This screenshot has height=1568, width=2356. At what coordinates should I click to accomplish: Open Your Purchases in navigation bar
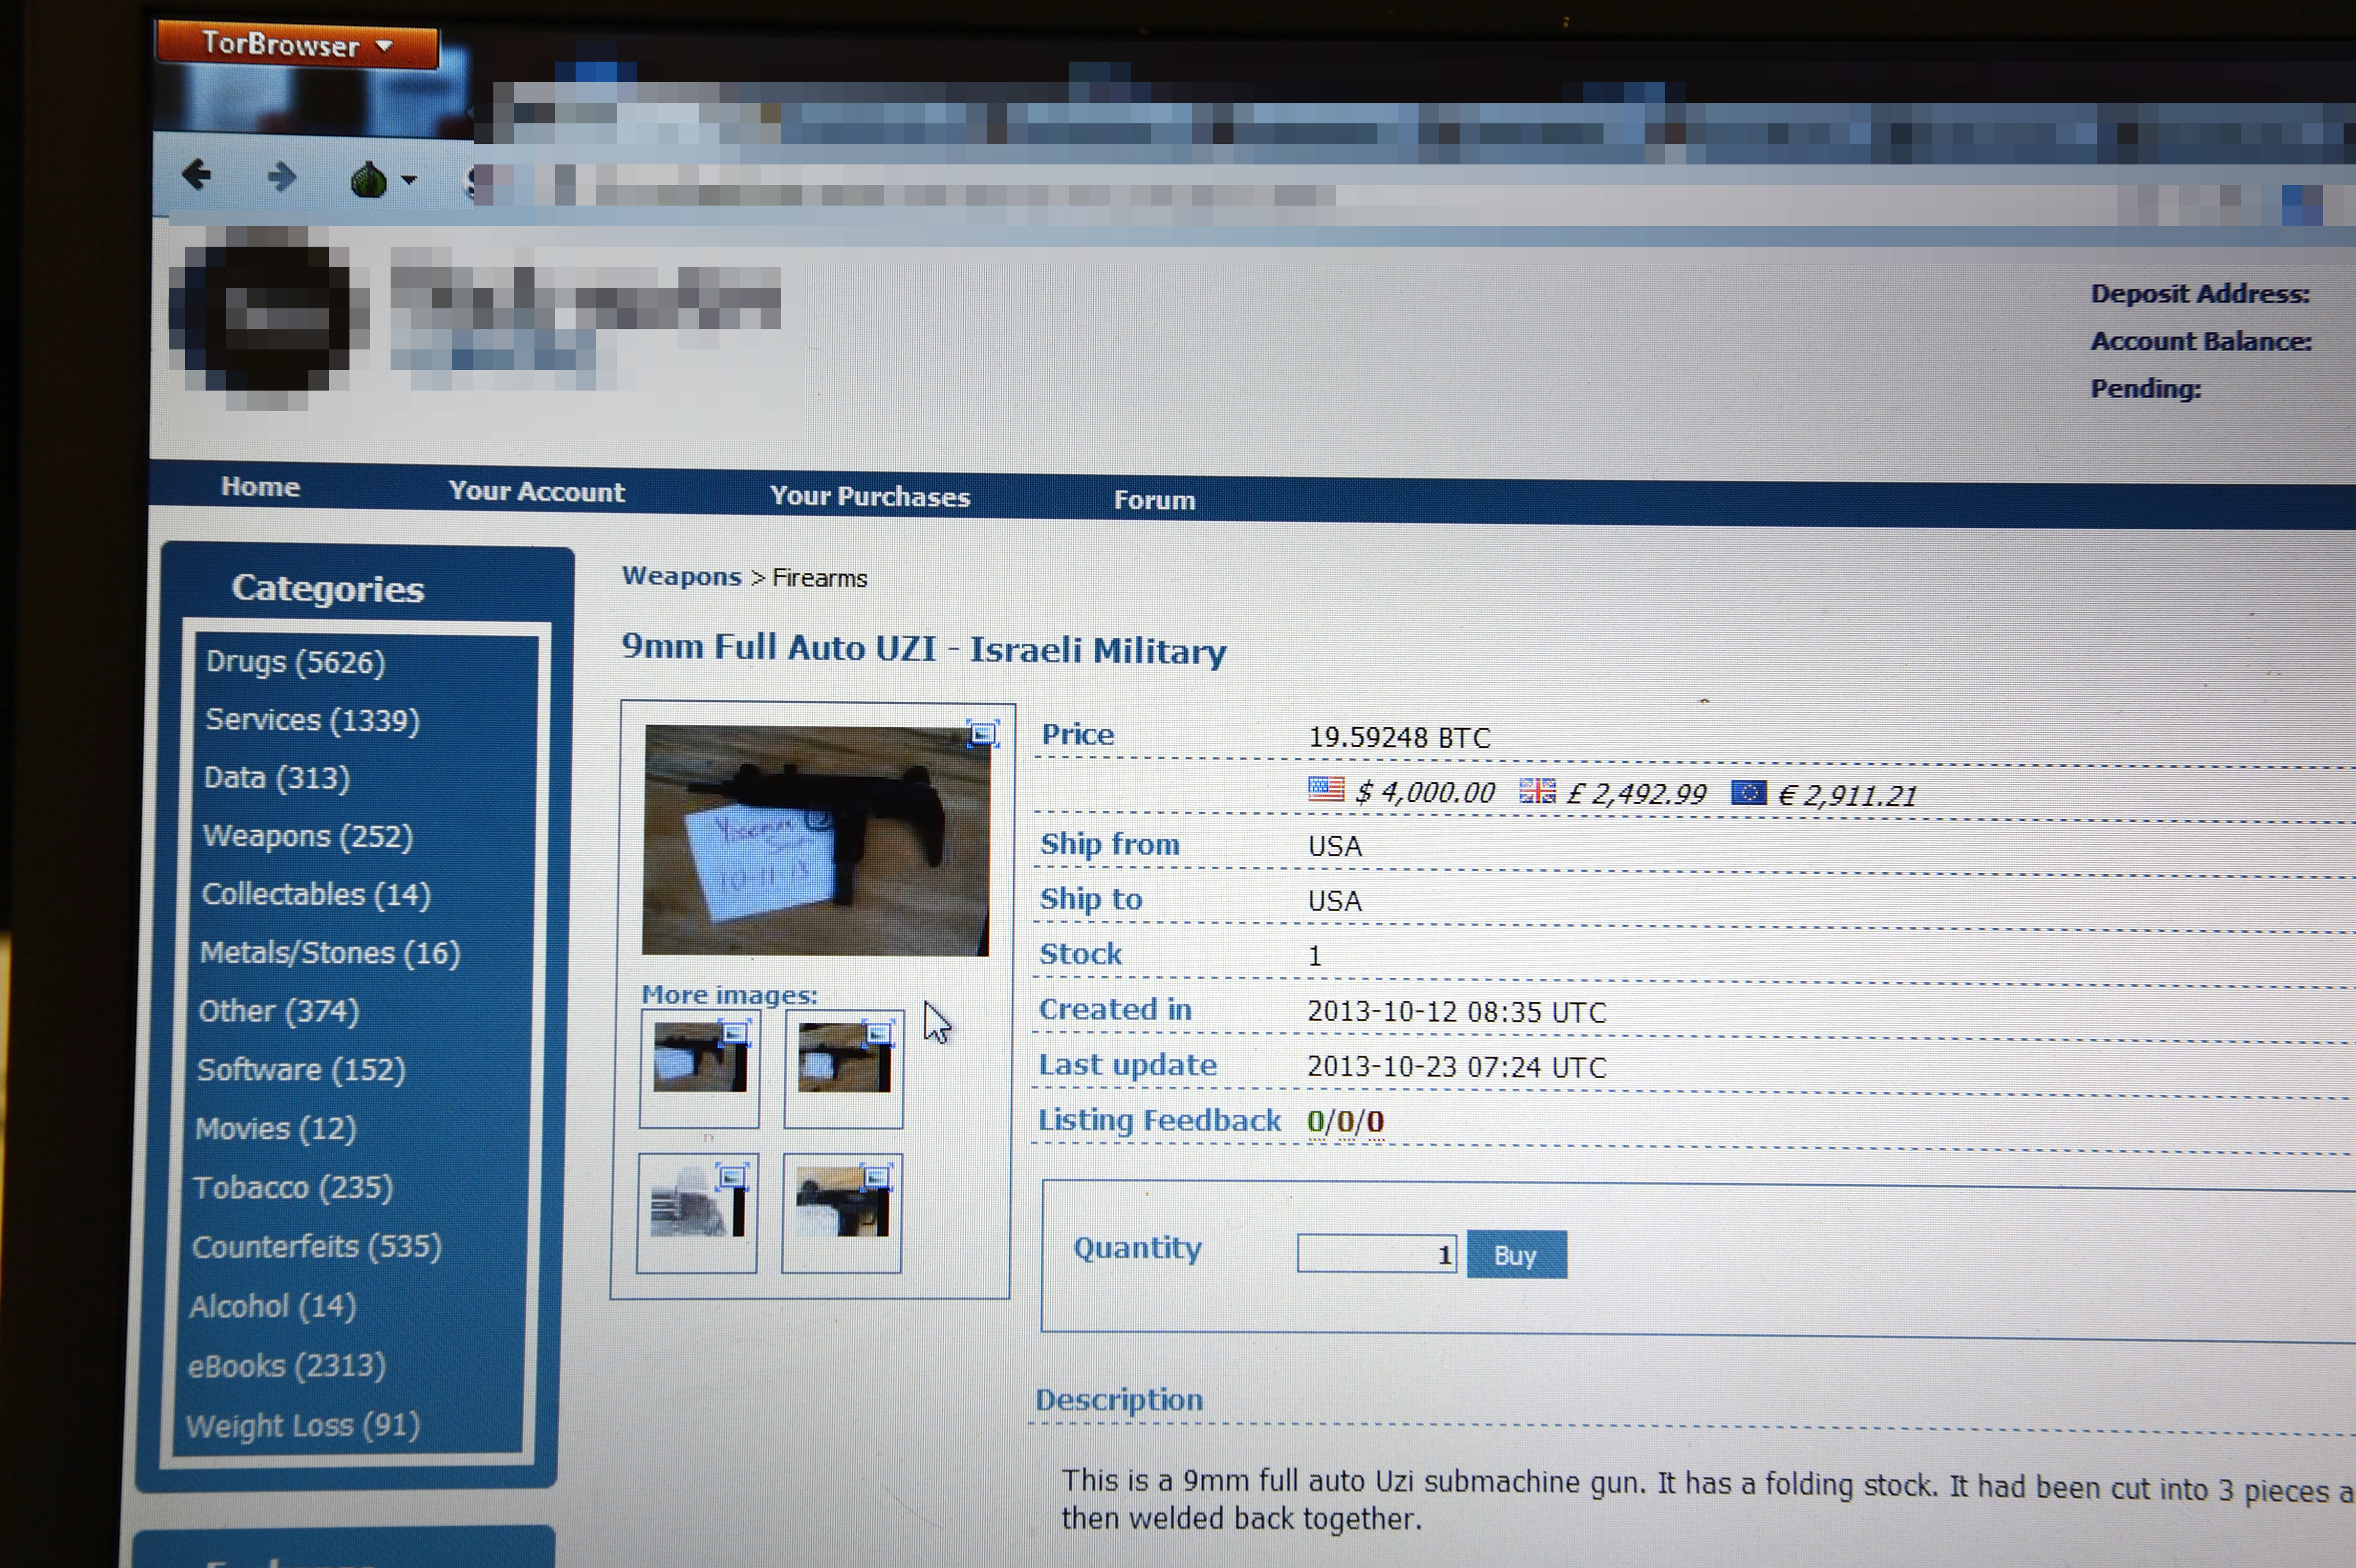[869, 497]
